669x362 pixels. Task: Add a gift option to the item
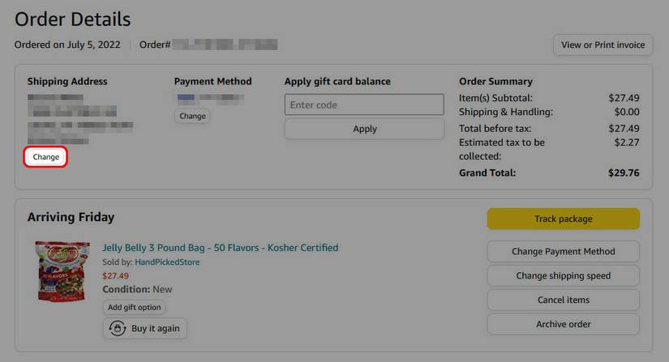click(135, 308)
